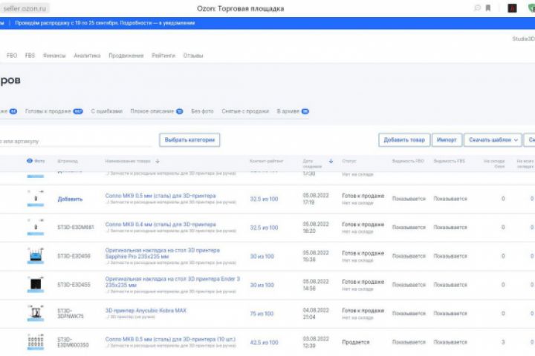Expand Скачать шаблон dropdown
This screenshot has width=535, height=356.
point(493,140)
